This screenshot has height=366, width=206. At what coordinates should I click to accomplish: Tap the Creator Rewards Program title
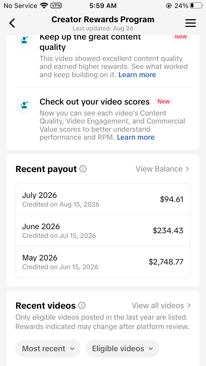point(103,19)
